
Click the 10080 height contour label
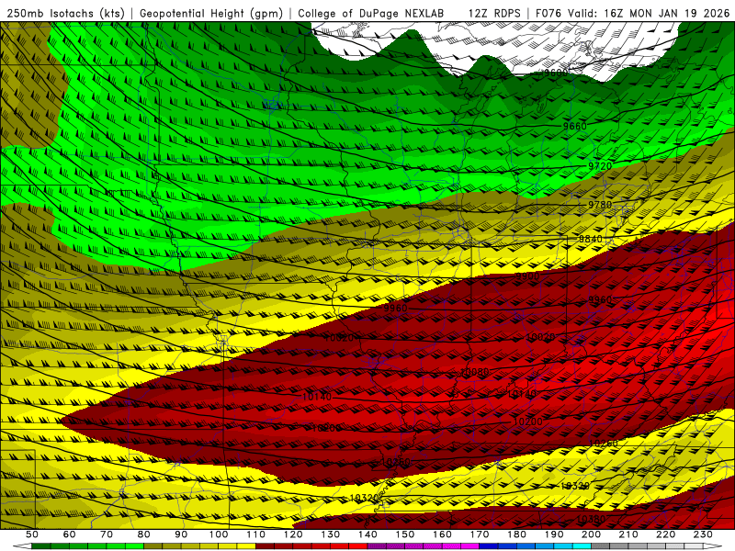pos(474,372)
